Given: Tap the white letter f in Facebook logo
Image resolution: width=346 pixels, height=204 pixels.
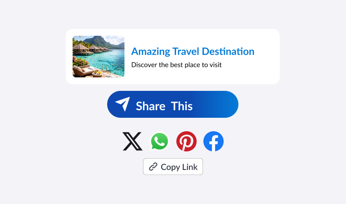Looking at the screenshot, I should click(214, 143).
